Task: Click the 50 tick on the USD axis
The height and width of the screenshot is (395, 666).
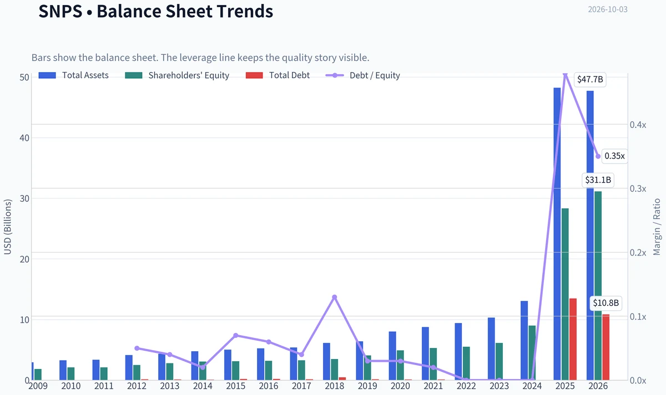Action: click(x=23, y=77)
